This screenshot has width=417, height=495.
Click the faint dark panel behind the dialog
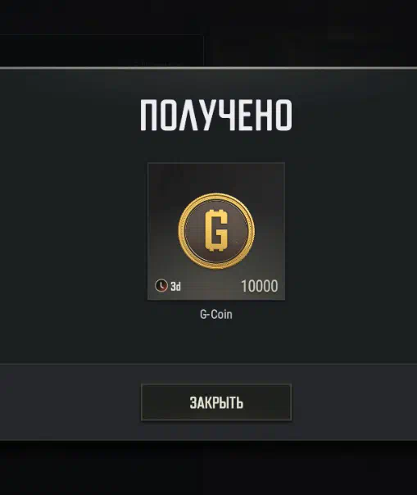[102, 50]
